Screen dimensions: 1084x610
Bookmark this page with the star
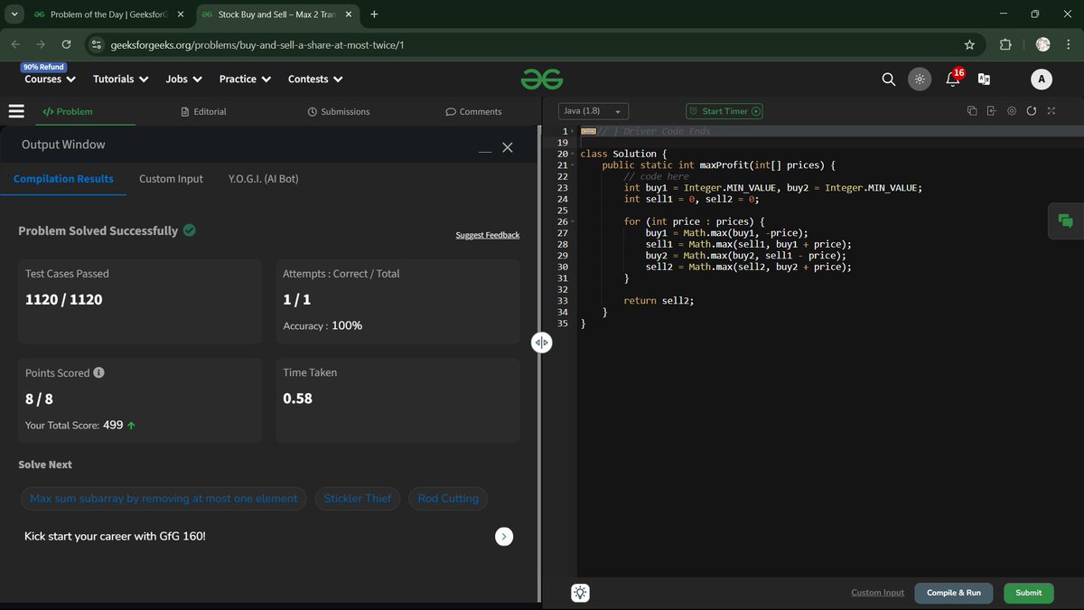pos(969,44)
